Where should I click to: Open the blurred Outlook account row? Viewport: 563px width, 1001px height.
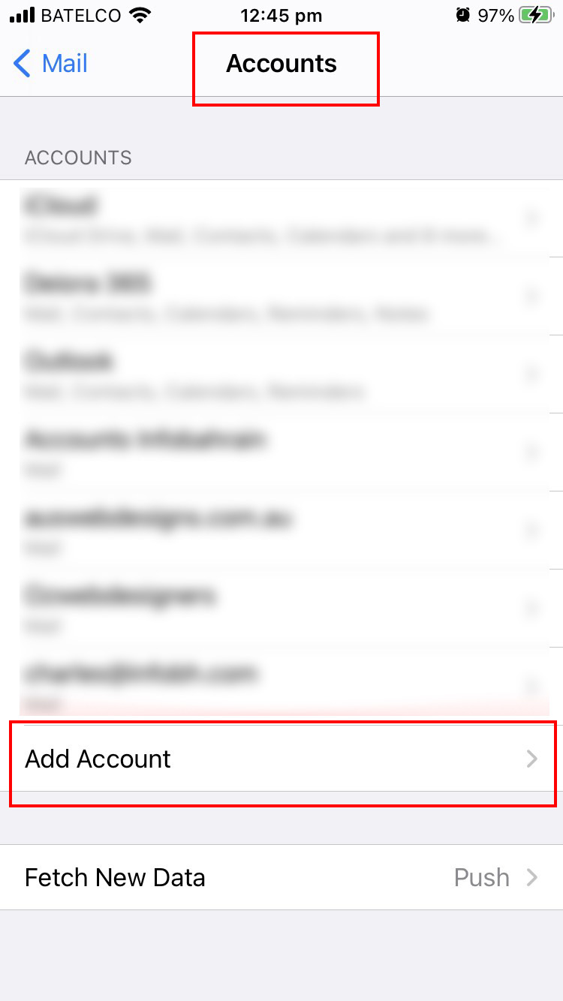281,374
